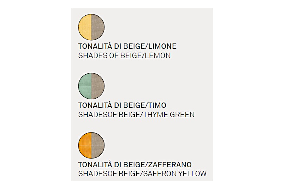Click the word LIMONE in the first heading
The height and width of the screenshot is (189, 284).
(163, 47)
